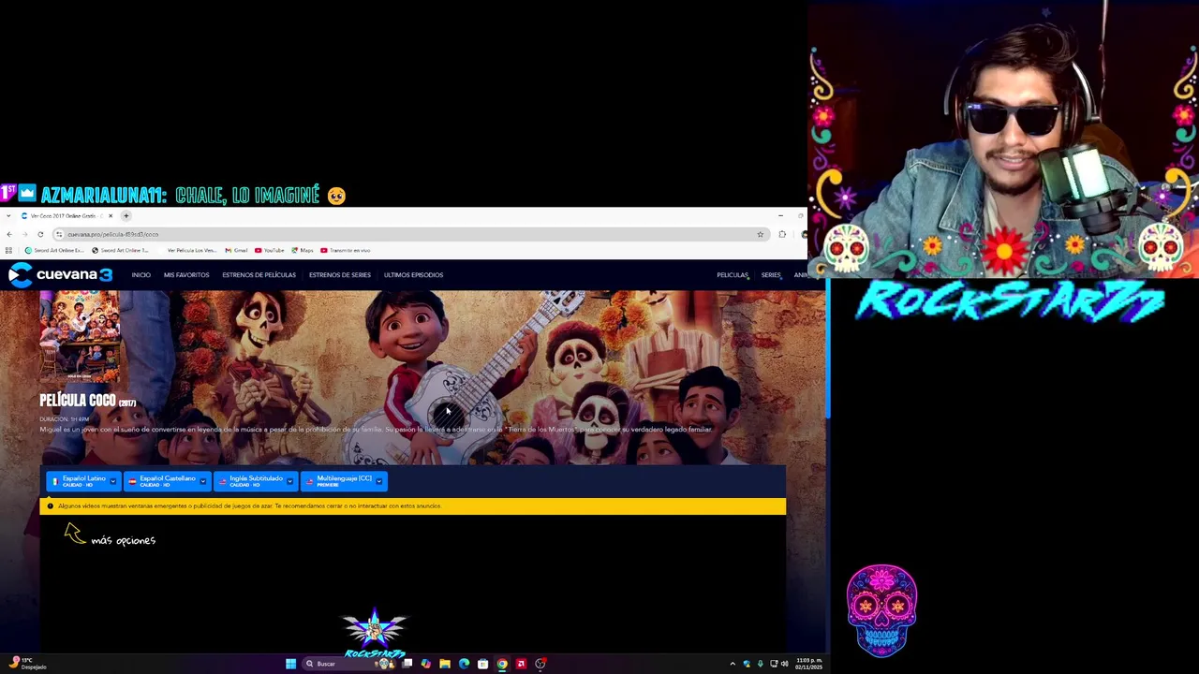Open OBS Studio on the taskbar

coord(540,664)
